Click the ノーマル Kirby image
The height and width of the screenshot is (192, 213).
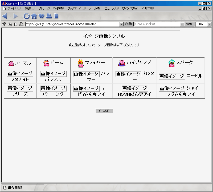pyautogui.click(x=11, y=63)
